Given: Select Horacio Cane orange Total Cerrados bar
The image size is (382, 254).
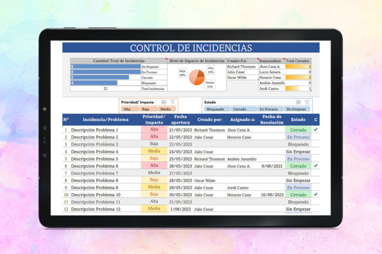Looking at the screenshot, I should 298,78.
